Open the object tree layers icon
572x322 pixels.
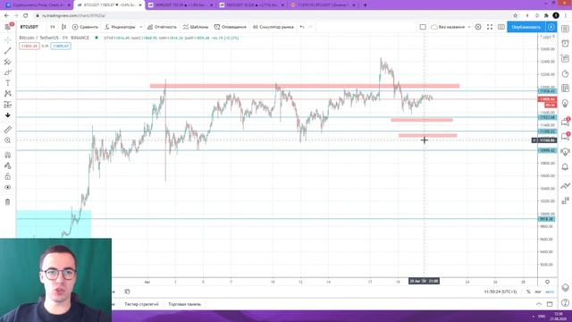(x=565, y=288)
